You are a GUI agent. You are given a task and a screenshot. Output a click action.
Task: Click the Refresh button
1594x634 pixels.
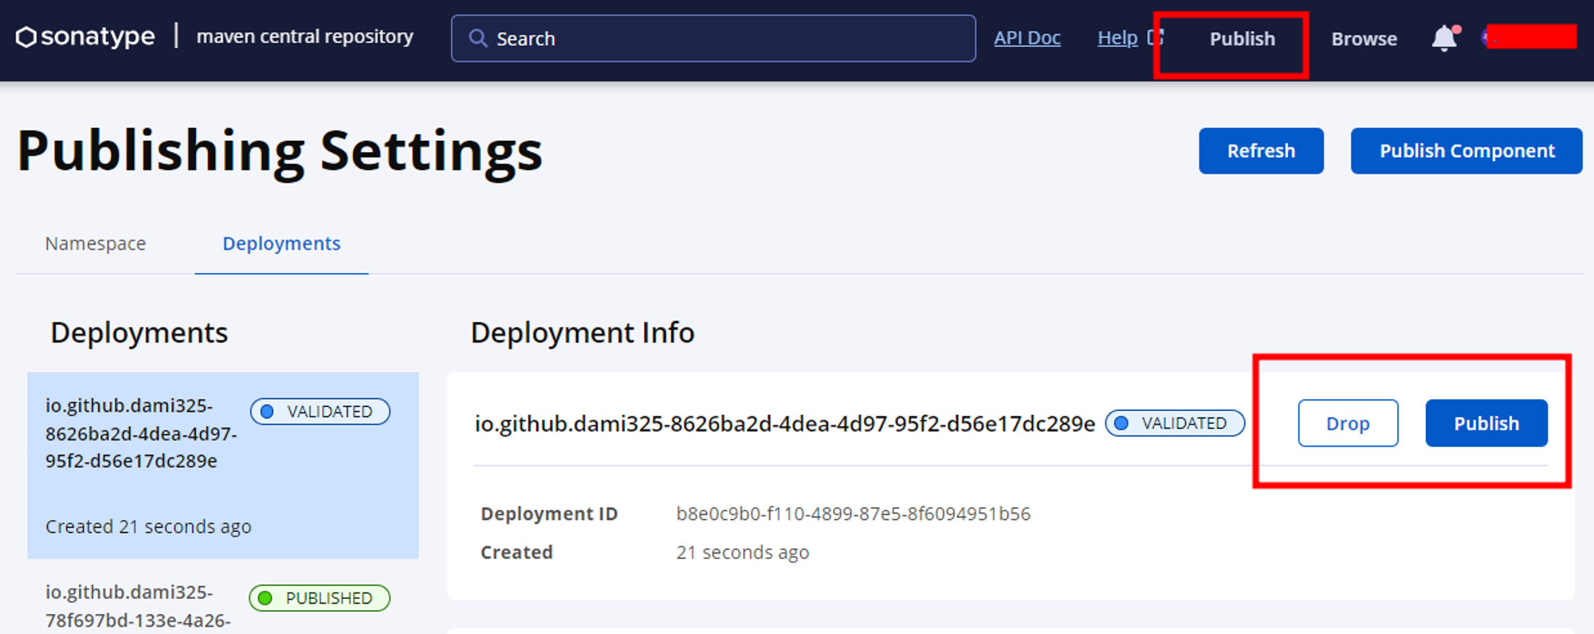1261,151
